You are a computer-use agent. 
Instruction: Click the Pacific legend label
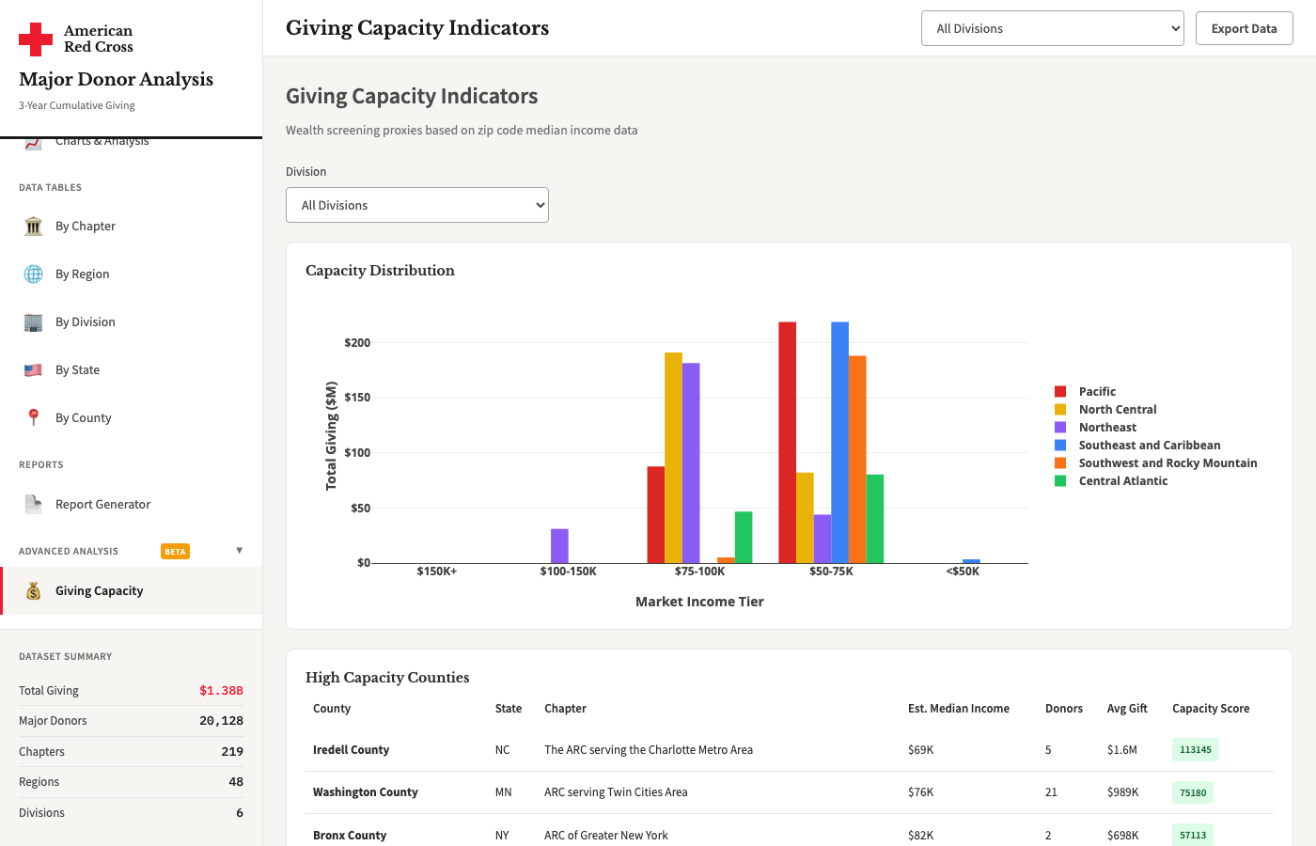click(x=1097, y=392)
